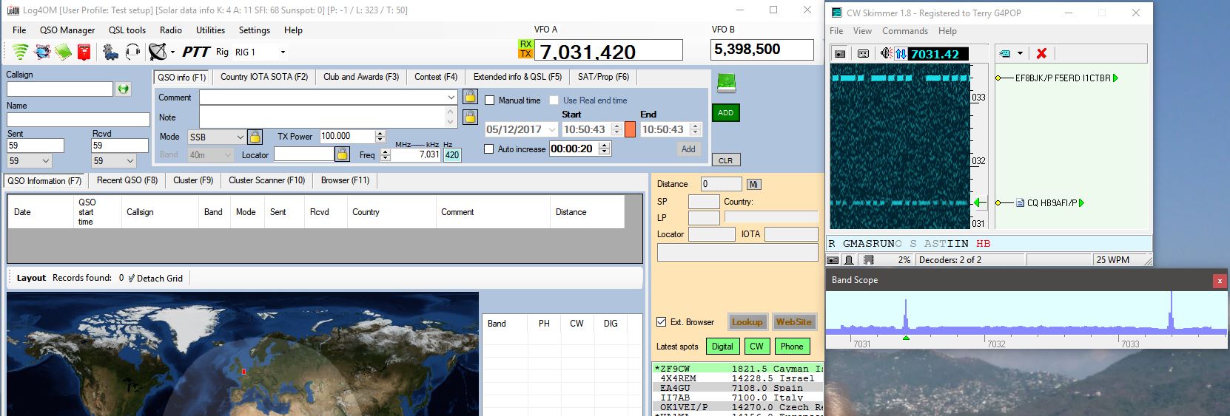Click the Callsign input field
The height and width of the screenshot is (416, 1230).
click(60, 89)
